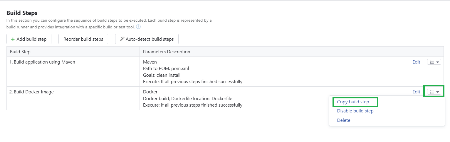The height and width of the screenshot is (142, 450).
Task: Open Reorder build steps dialog
Action: (83, 39)
